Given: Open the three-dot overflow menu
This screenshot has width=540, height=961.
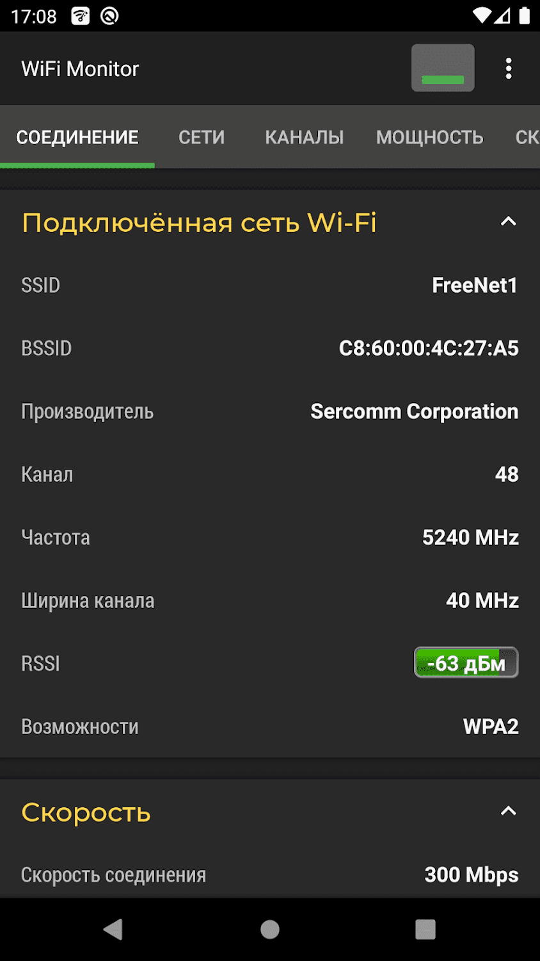Looking at the screenshot, I should [509, 69].
